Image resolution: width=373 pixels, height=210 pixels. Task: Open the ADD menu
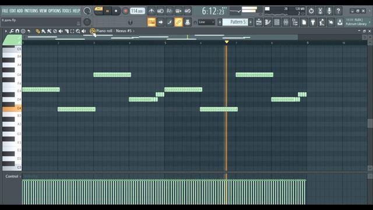coord(20,10)
